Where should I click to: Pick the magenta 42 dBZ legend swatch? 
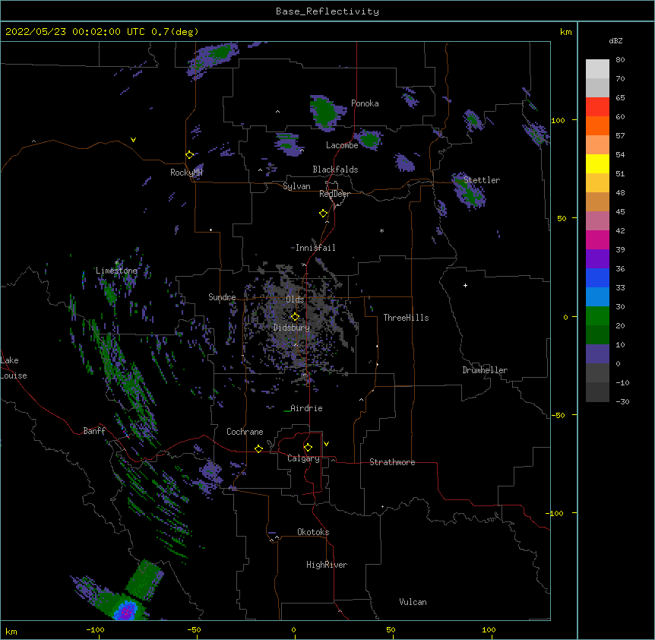pyautogui.click(x=597, y=239)
